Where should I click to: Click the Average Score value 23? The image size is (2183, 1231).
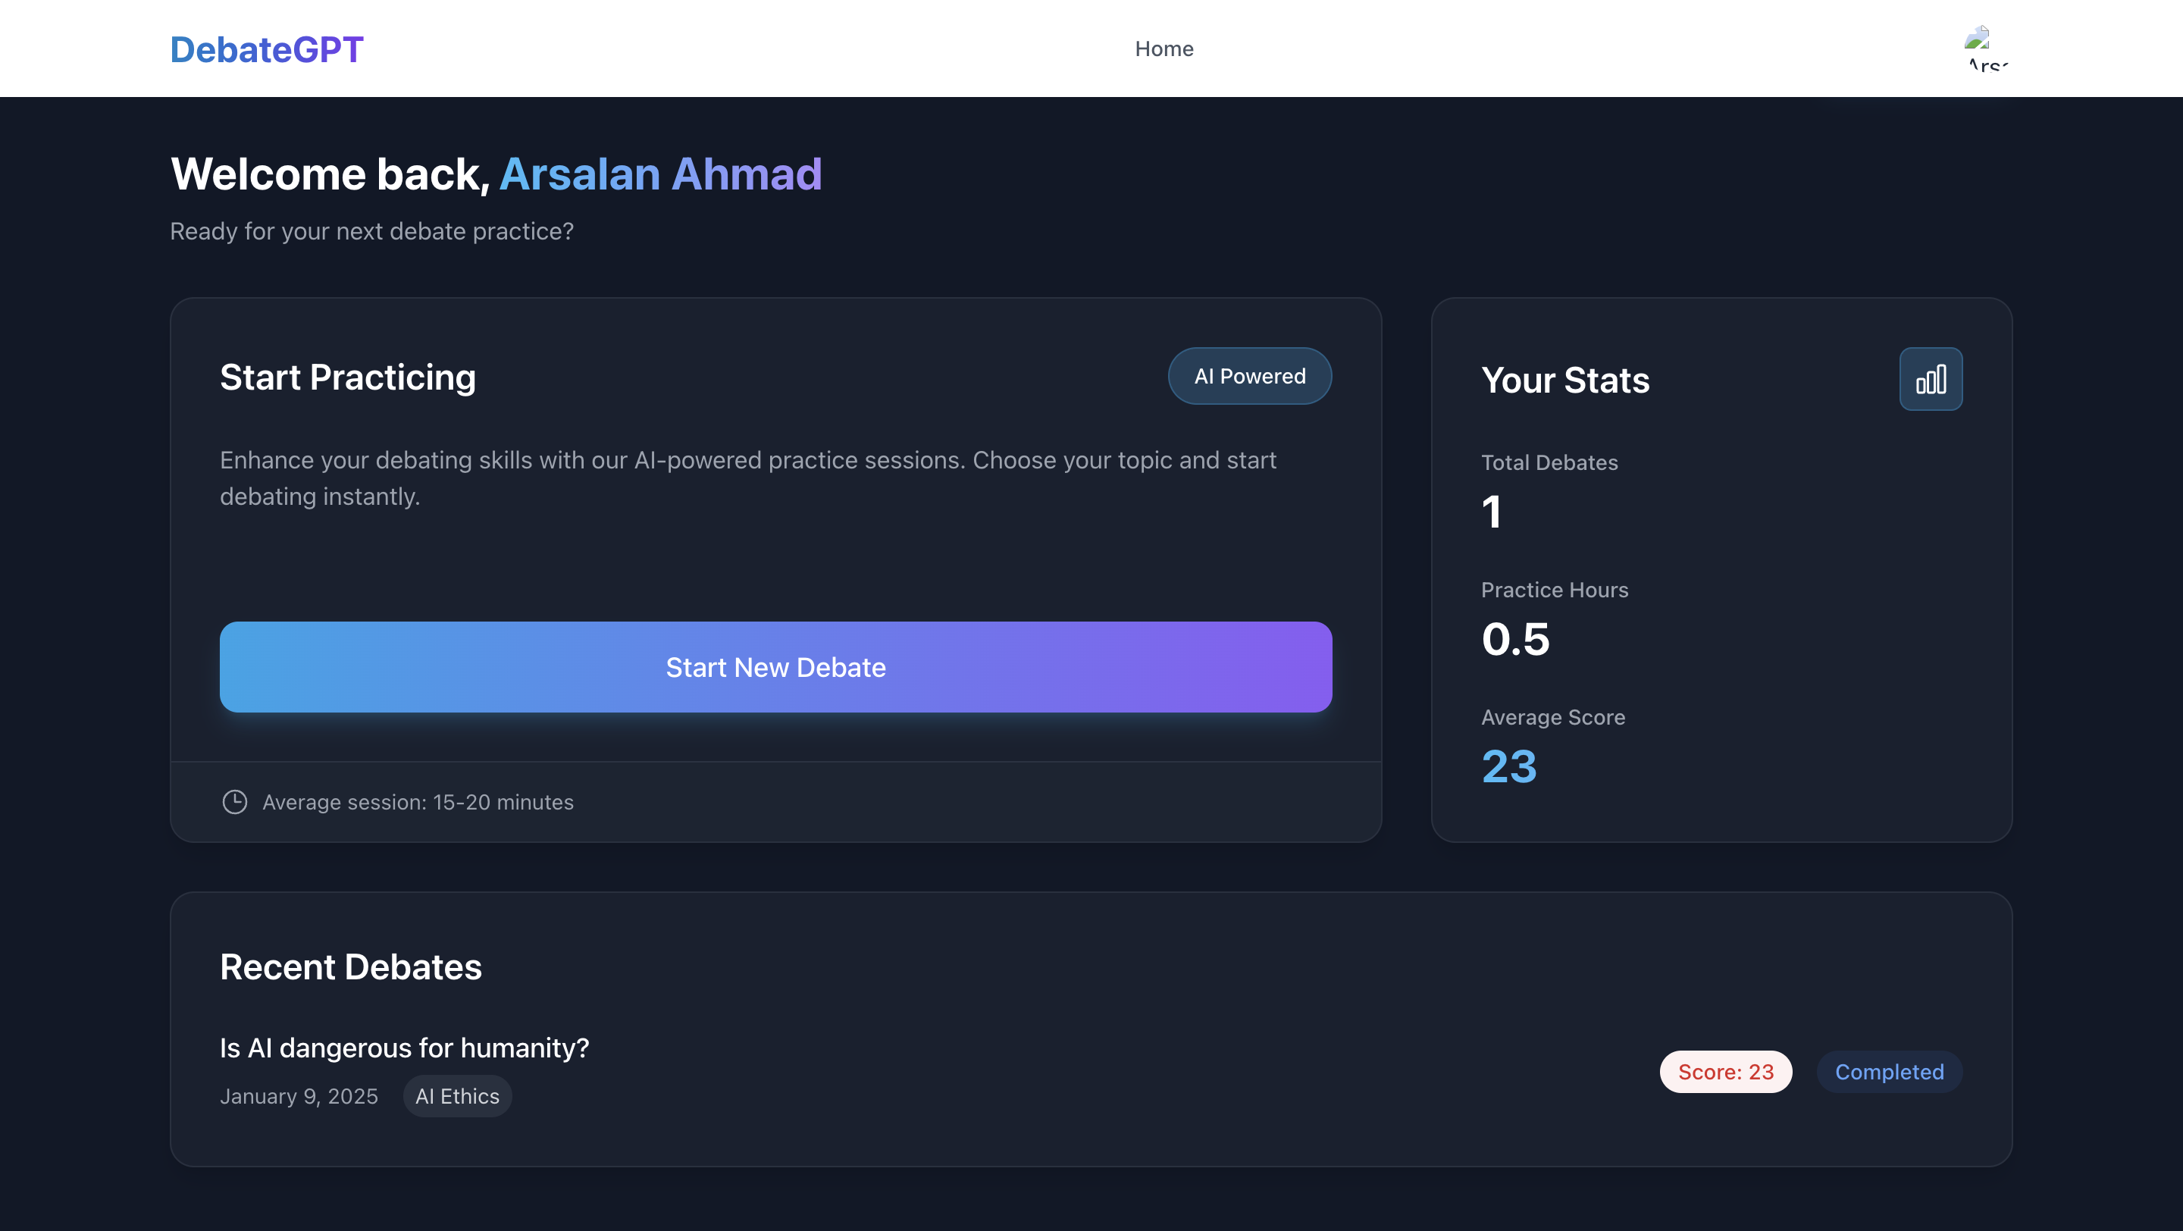tap(1508, 767)
